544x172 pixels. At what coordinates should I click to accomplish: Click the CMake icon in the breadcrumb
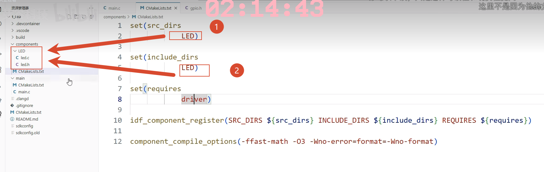point(134,17)
